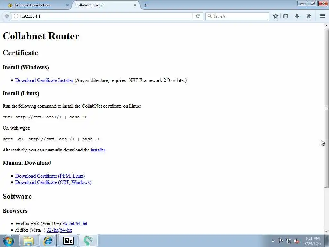Open Action Center flag icon
This screenshot has height=247, width=329.
[281, 241]
